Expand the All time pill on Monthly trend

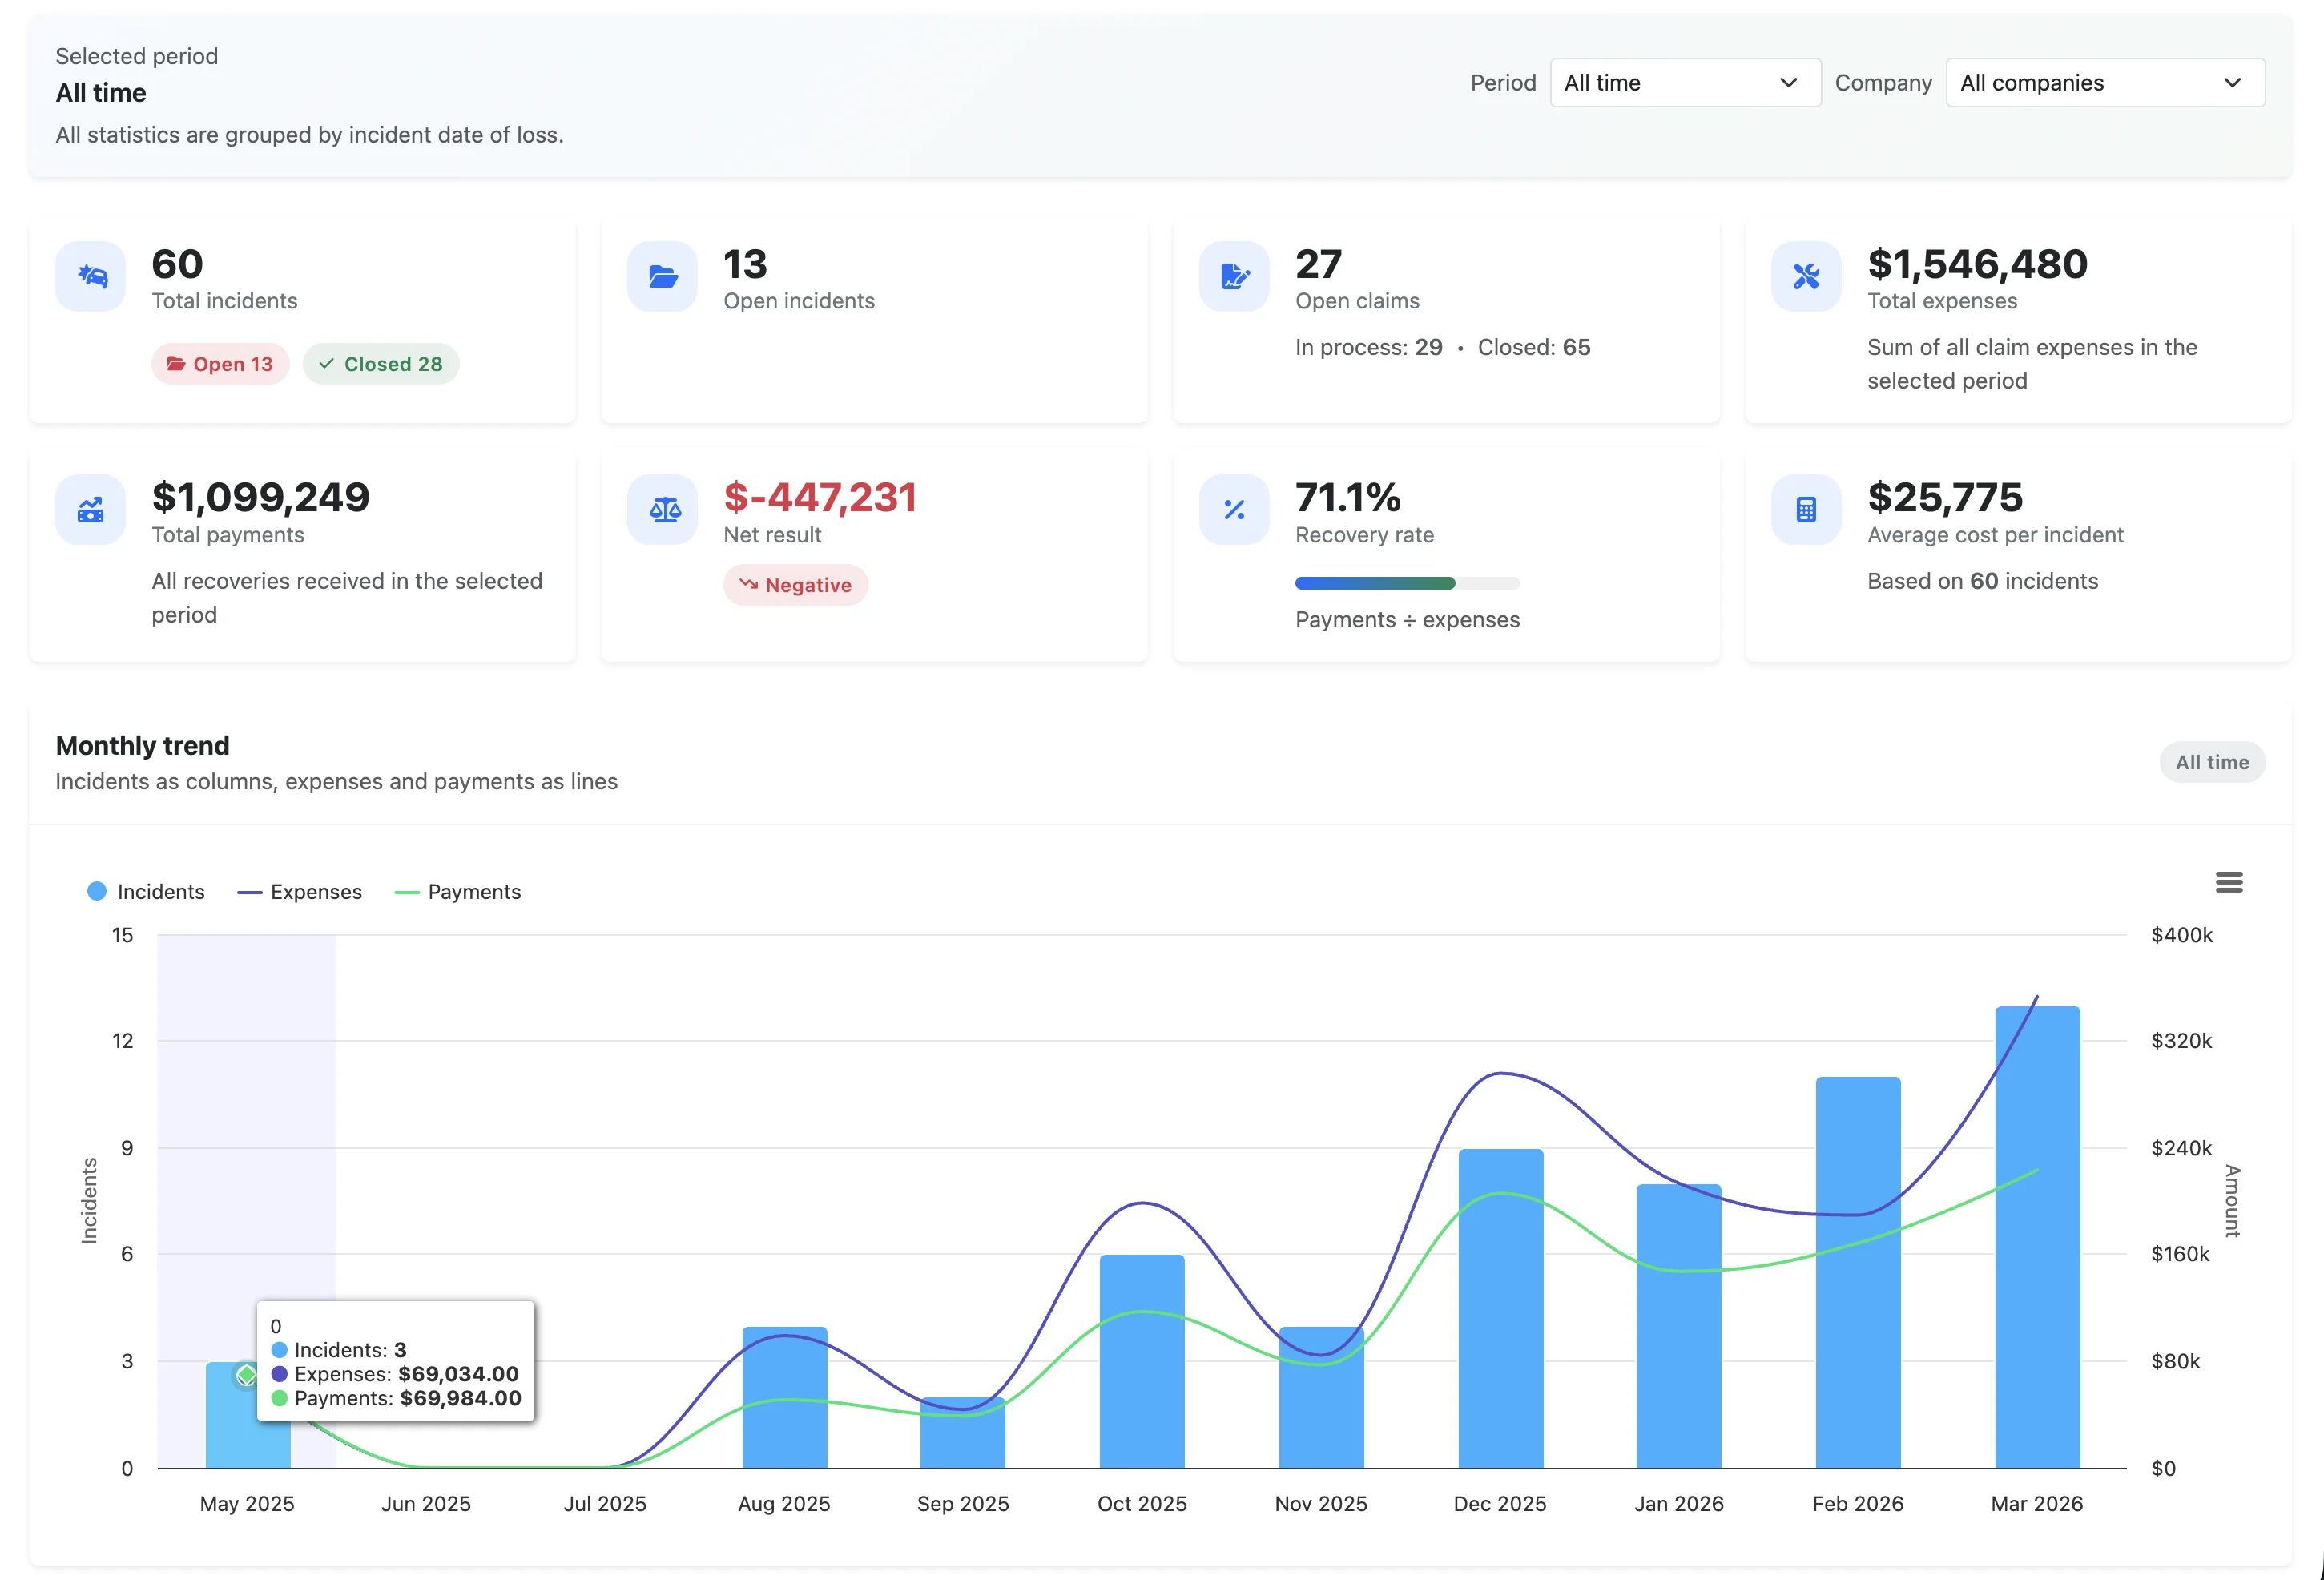tap(2211, 762)
